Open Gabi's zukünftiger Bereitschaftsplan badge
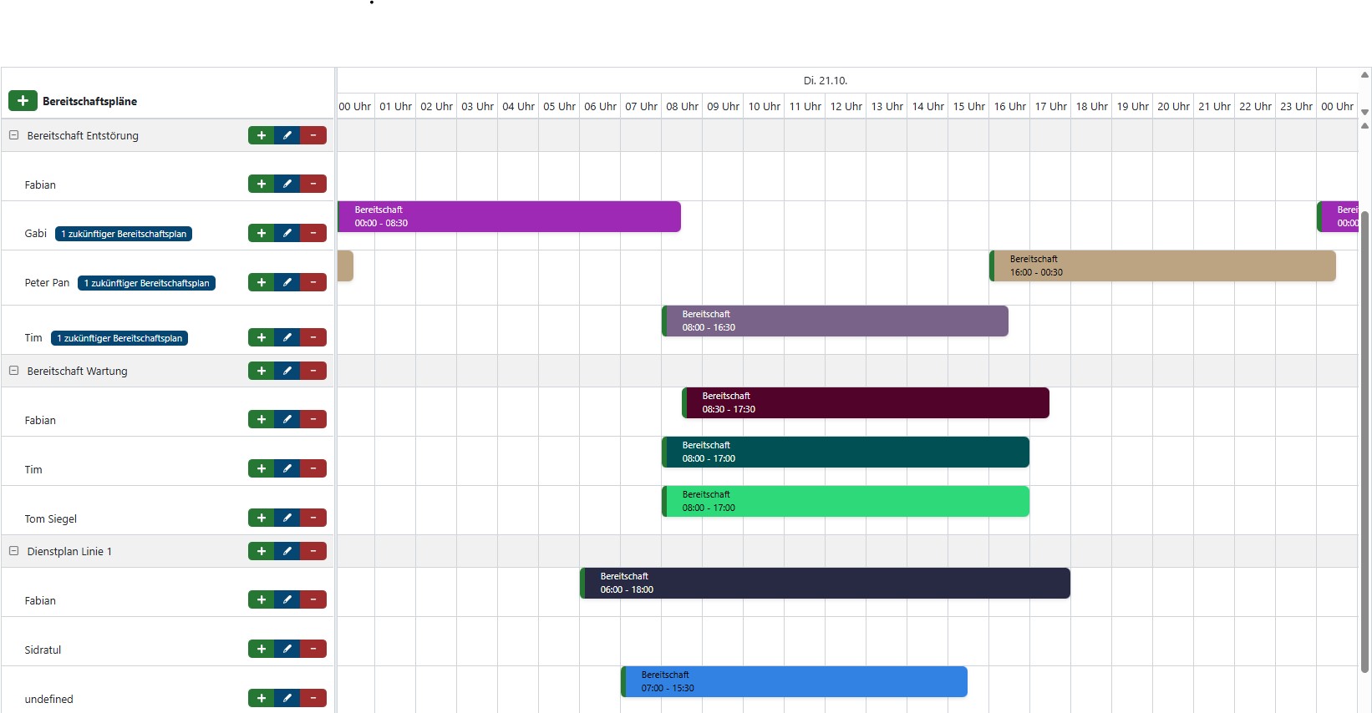This screenshot has height=713, width=1372. (x=124, y=234)
